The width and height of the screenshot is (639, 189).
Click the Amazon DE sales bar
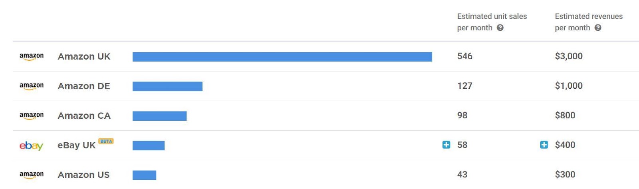[167, 86]
